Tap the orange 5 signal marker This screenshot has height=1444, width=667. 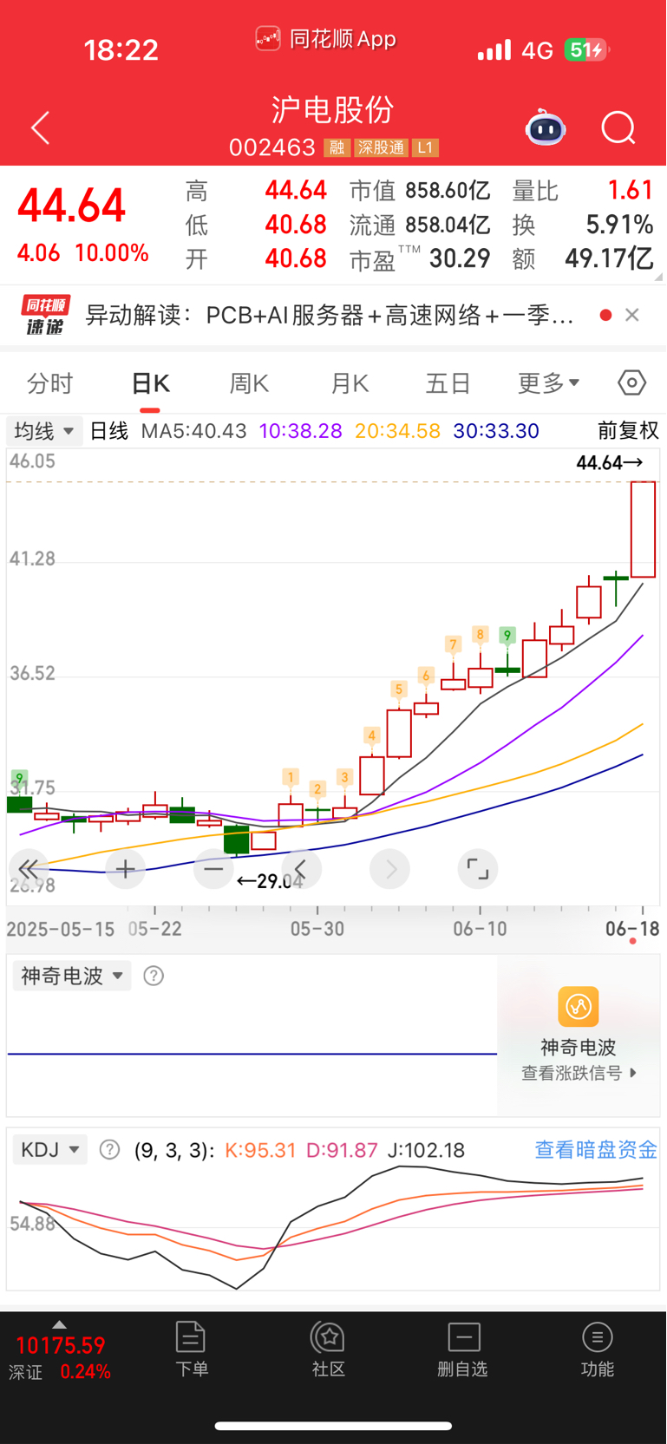pos(399,689)
